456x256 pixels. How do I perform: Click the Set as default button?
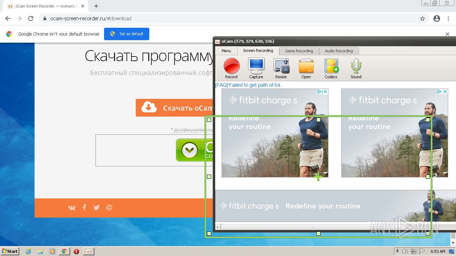(126, 34)
